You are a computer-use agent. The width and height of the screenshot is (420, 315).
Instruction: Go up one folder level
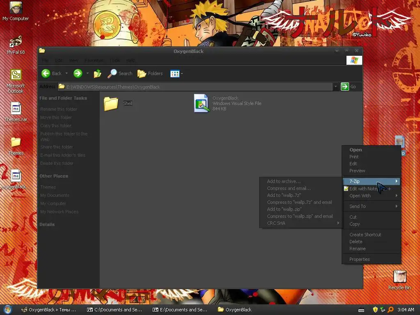pyautogui.click(x=98, y=73)
